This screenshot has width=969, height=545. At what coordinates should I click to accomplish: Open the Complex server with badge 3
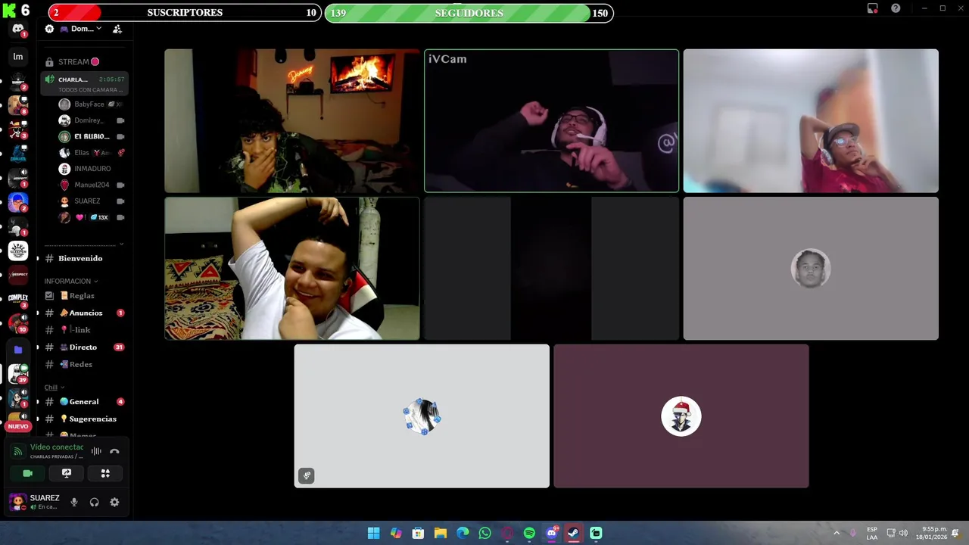pyautogui.click(x=18, y=298)
